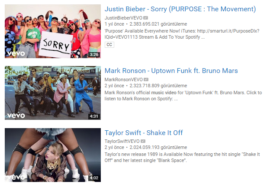
Task: Click the vevo logo on Sorry thumbnail
Action: click(x=16, y=54)
